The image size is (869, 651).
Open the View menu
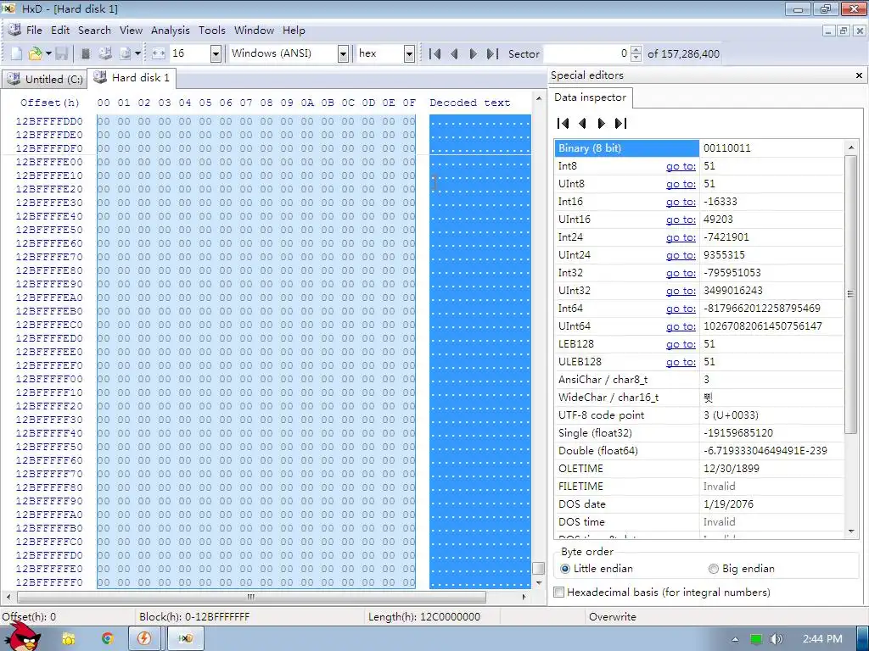pos(131,31)
